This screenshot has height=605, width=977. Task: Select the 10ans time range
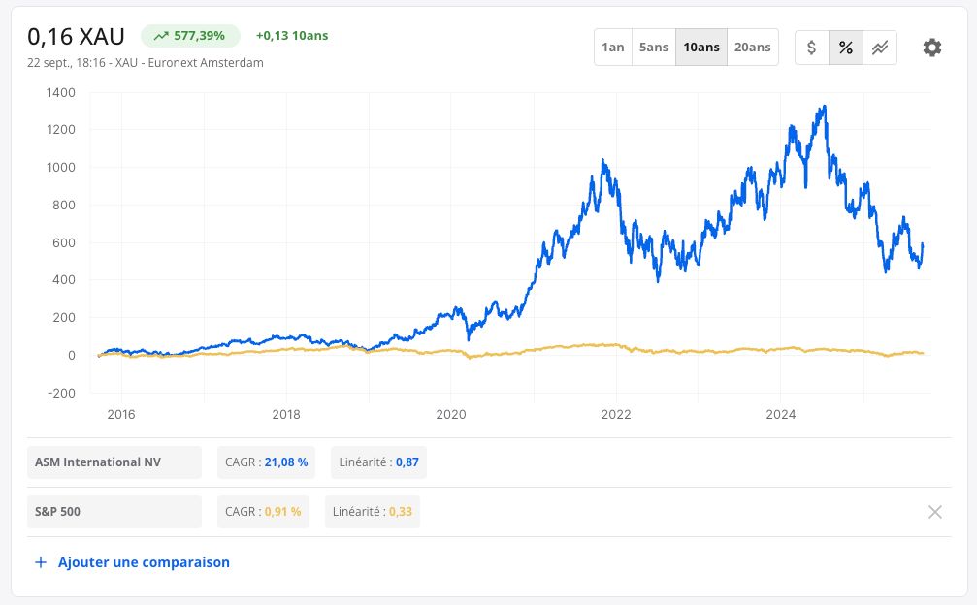[x=701, y=47]
